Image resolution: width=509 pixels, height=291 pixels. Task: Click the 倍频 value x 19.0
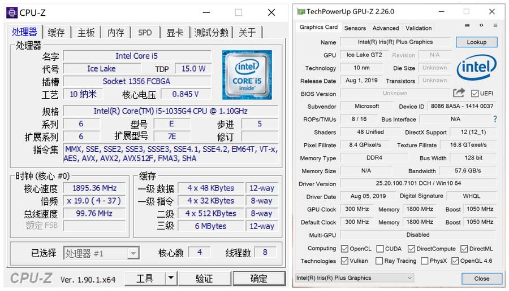(x=94, y=201)
